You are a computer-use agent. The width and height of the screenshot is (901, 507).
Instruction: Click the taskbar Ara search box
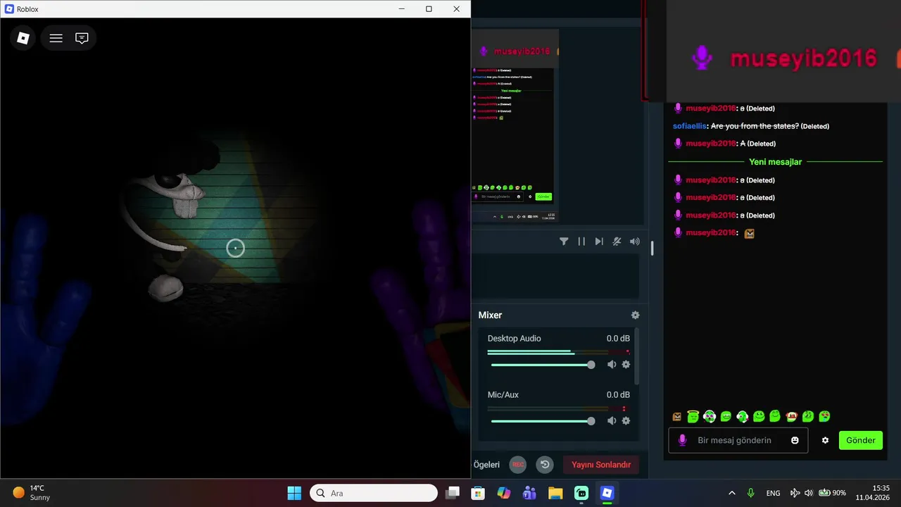tap(374, 493)
